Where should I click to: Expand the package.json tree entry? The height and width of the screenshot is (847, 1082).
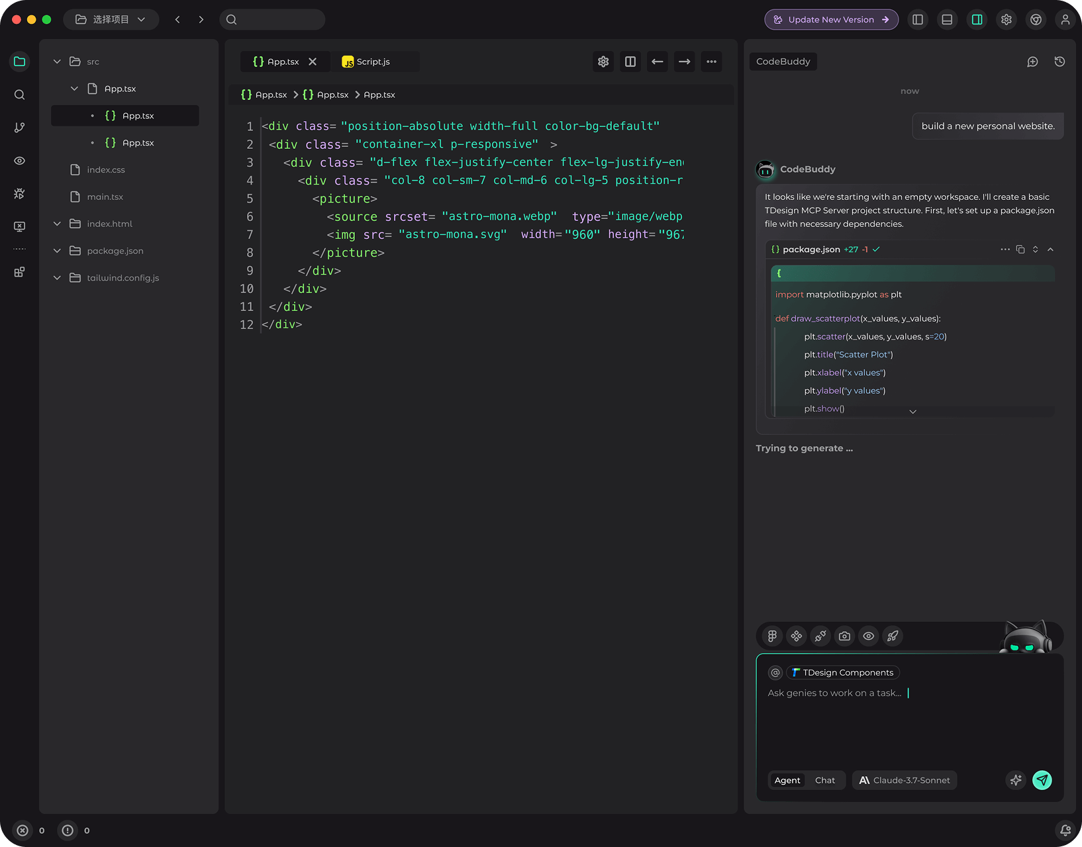tap(57, 251)
